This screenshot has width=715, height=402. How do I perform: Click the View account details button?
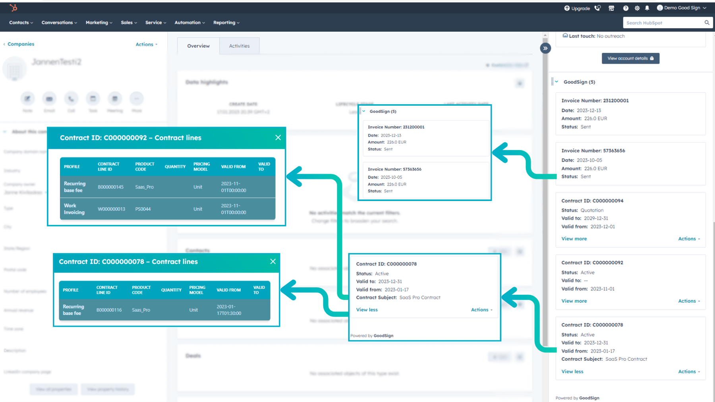pos(630,58)
